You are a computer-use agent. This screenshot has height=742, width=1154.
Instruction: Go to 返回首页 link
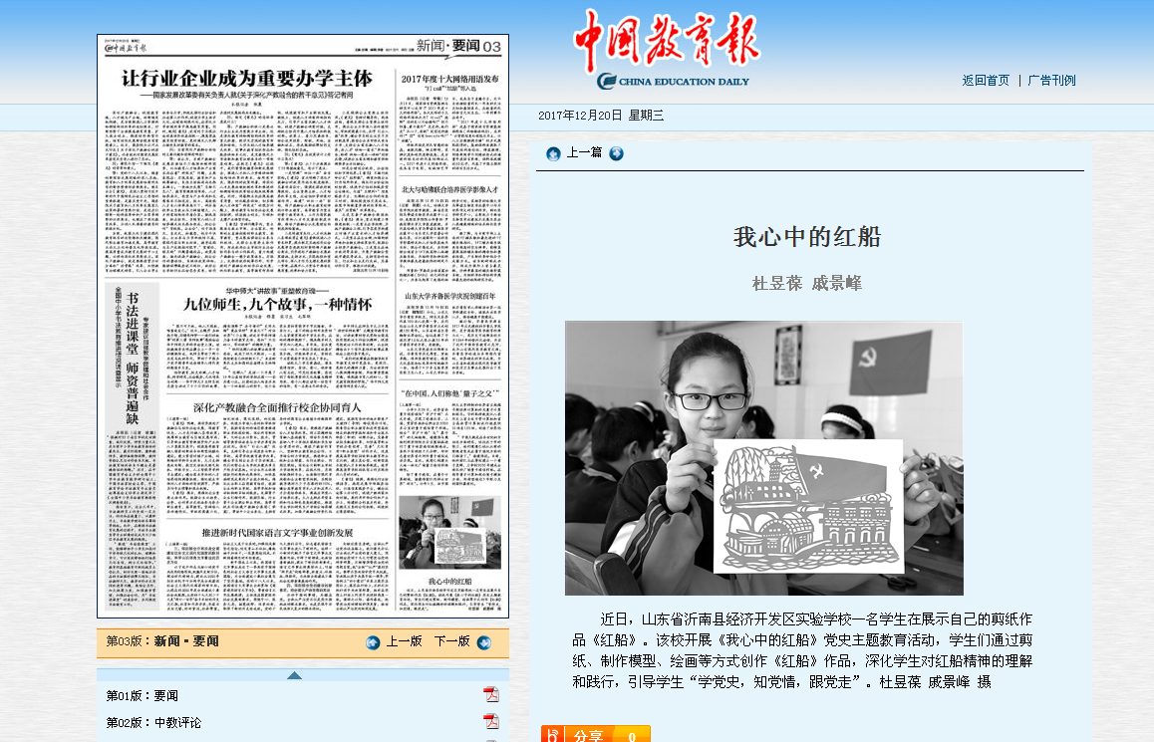click(986, 81)
